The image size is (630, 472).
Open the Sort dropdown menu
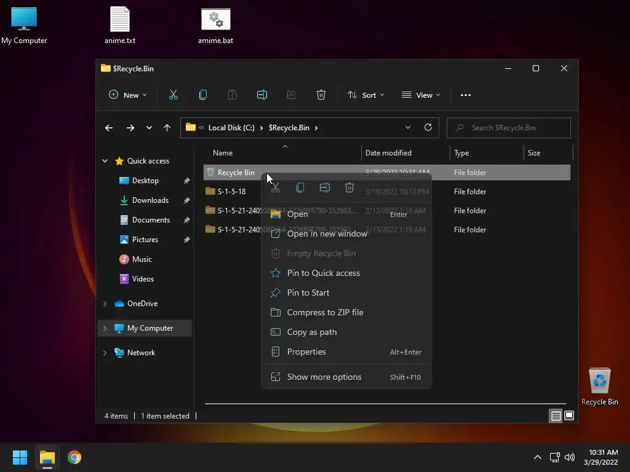pos(365,95)
